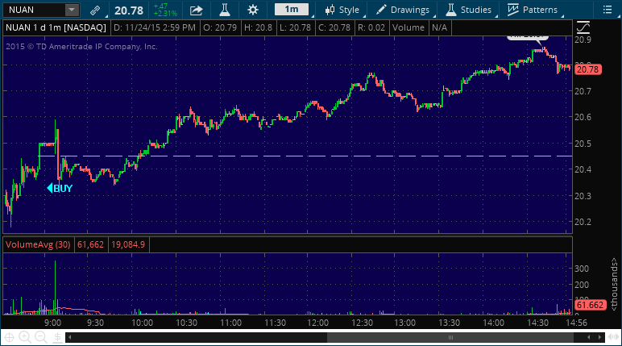622x346 pixels.
Task: Click the 20.78 last price bubble
Action: [587, 69]
